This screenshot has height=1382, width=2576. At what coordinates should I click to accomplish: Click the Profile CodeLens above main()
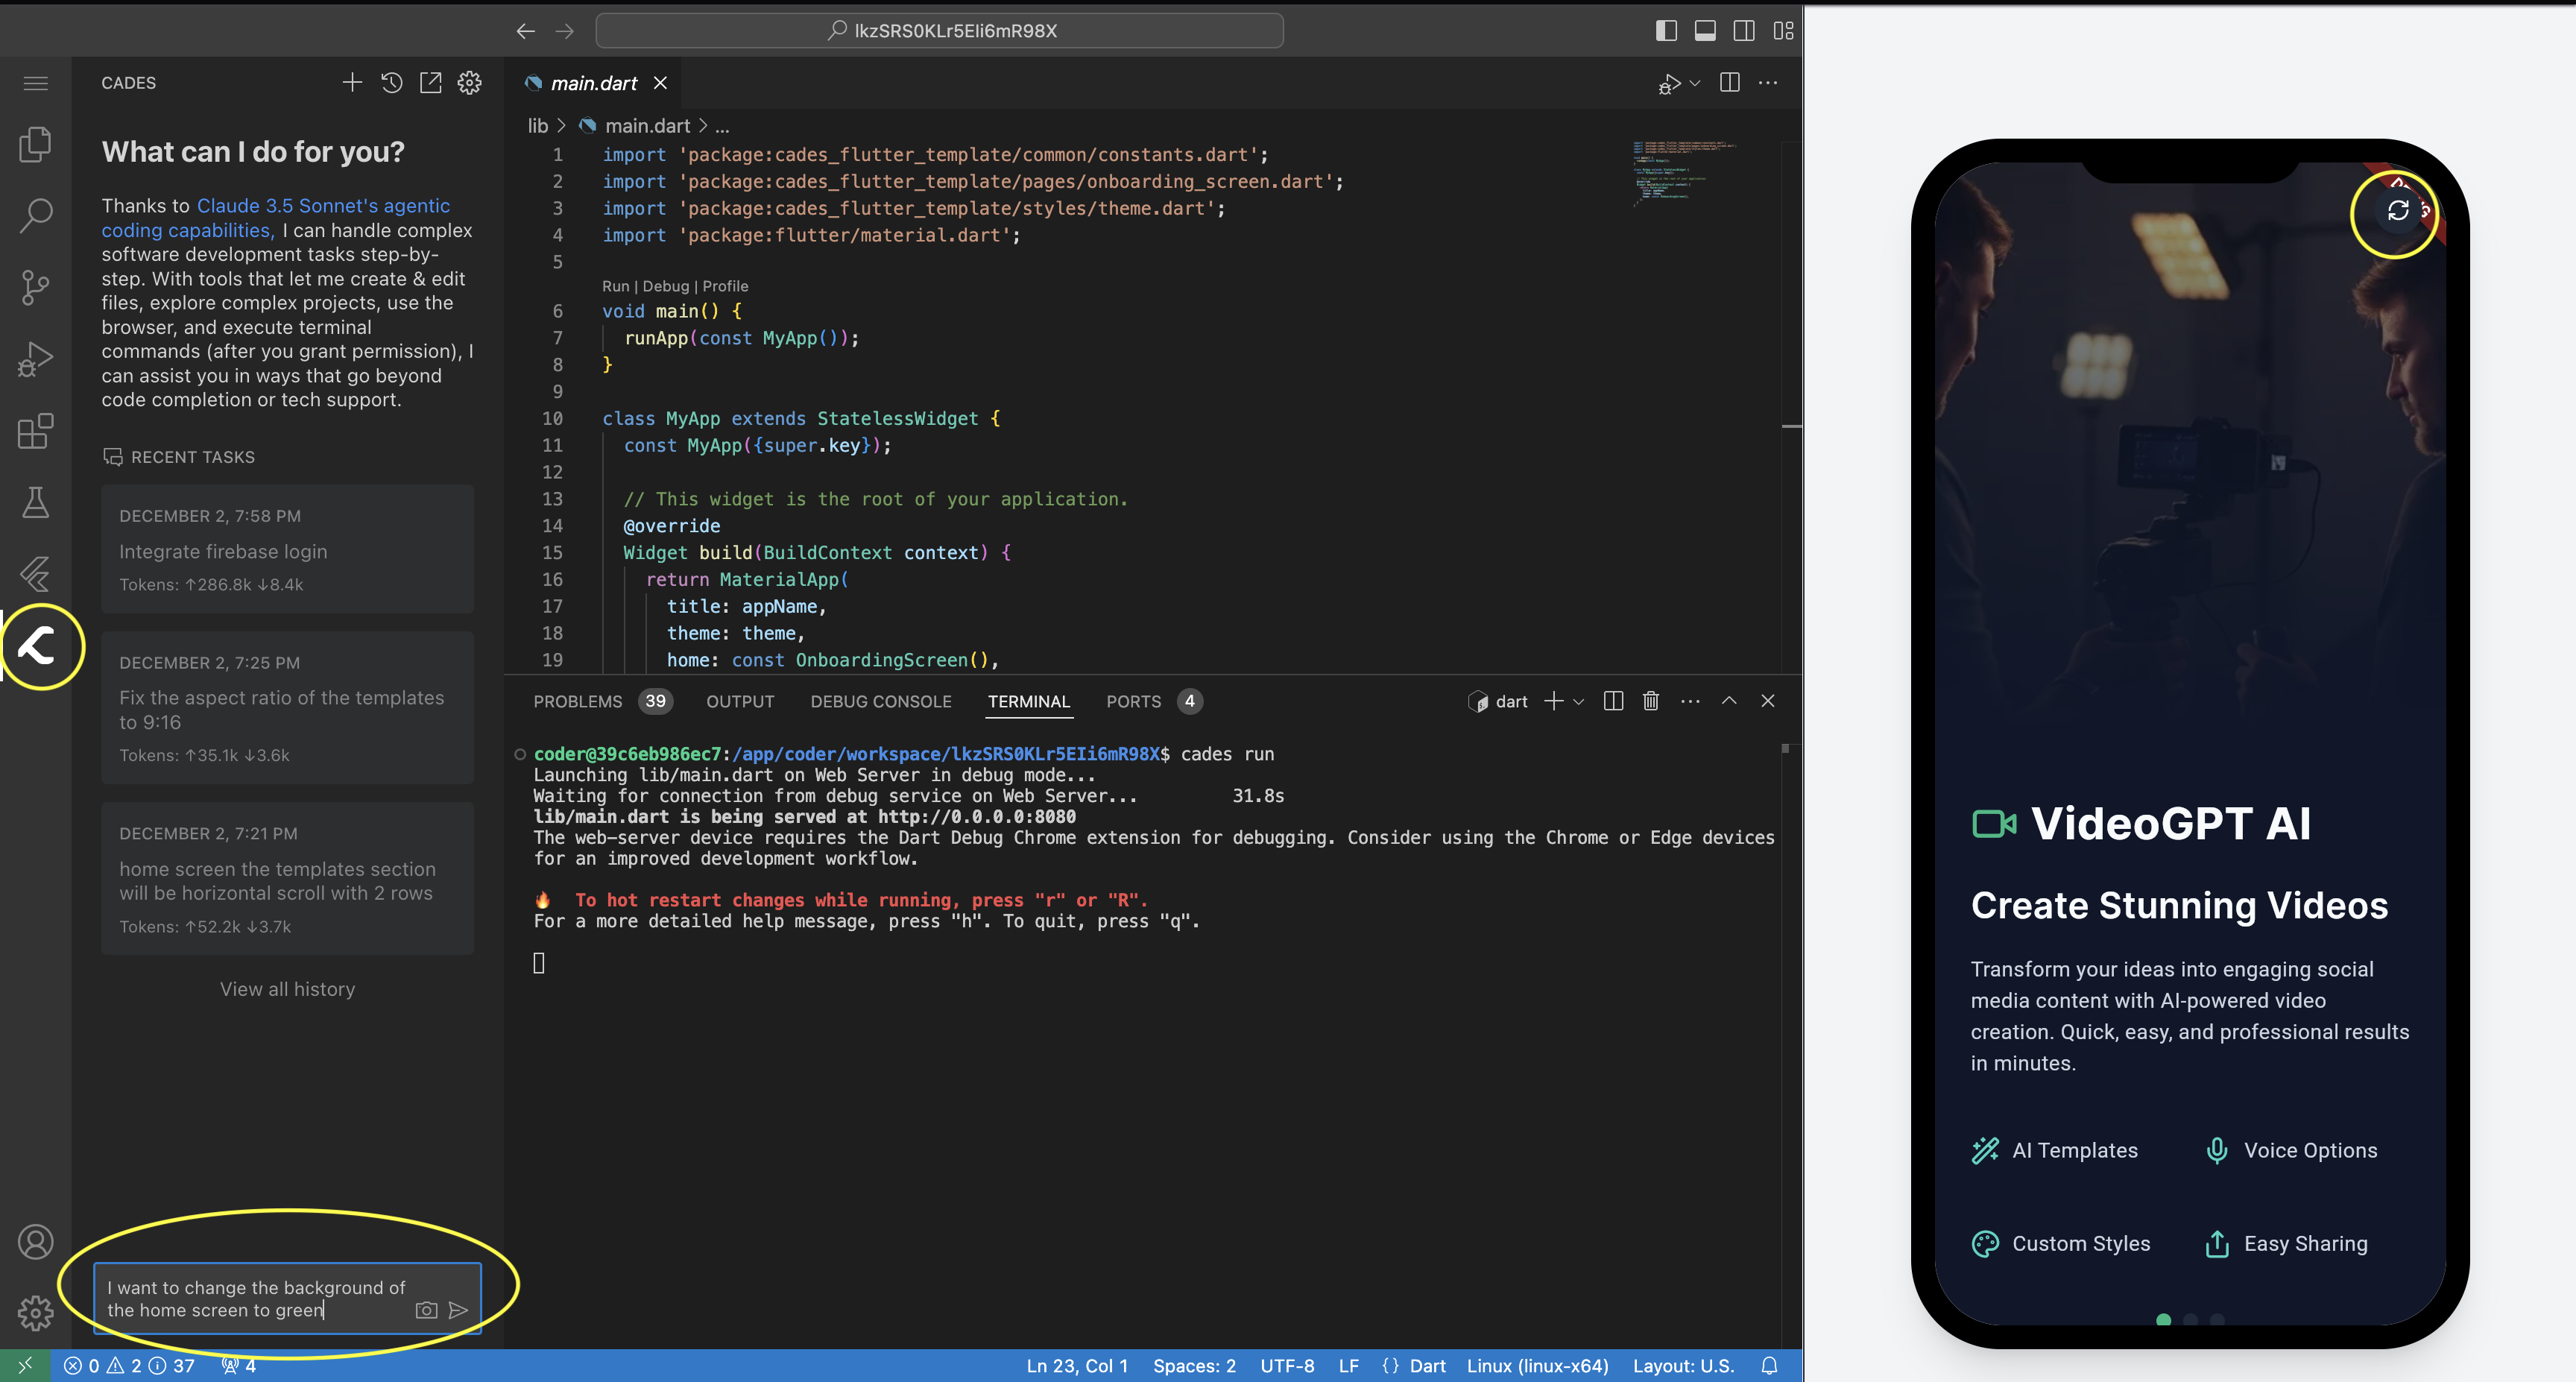pyautogui.click(x=725, y=286)
